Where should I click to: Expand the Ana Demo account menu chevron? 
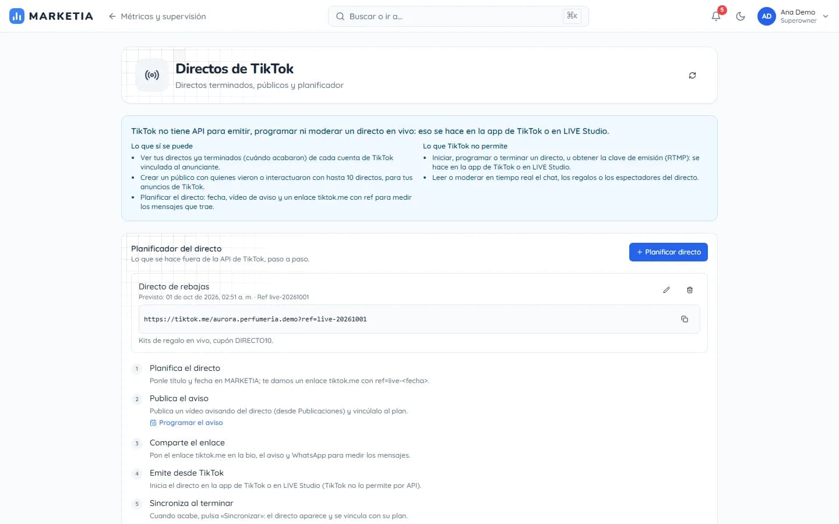pos(826,16)
